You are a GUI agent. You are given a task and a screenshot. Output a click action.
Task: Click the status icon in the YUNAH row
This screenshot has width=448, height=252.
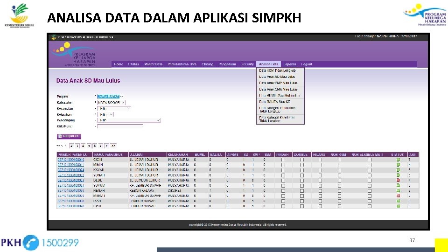click(x=398, y=175)
